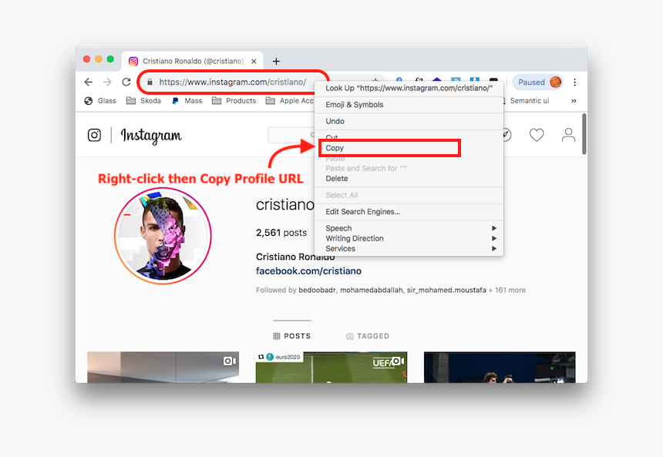The height and width of the screenshot is (457, 663).
Task: Click Cristiano's circular profile picture
Action: click(x=163, y=234)
